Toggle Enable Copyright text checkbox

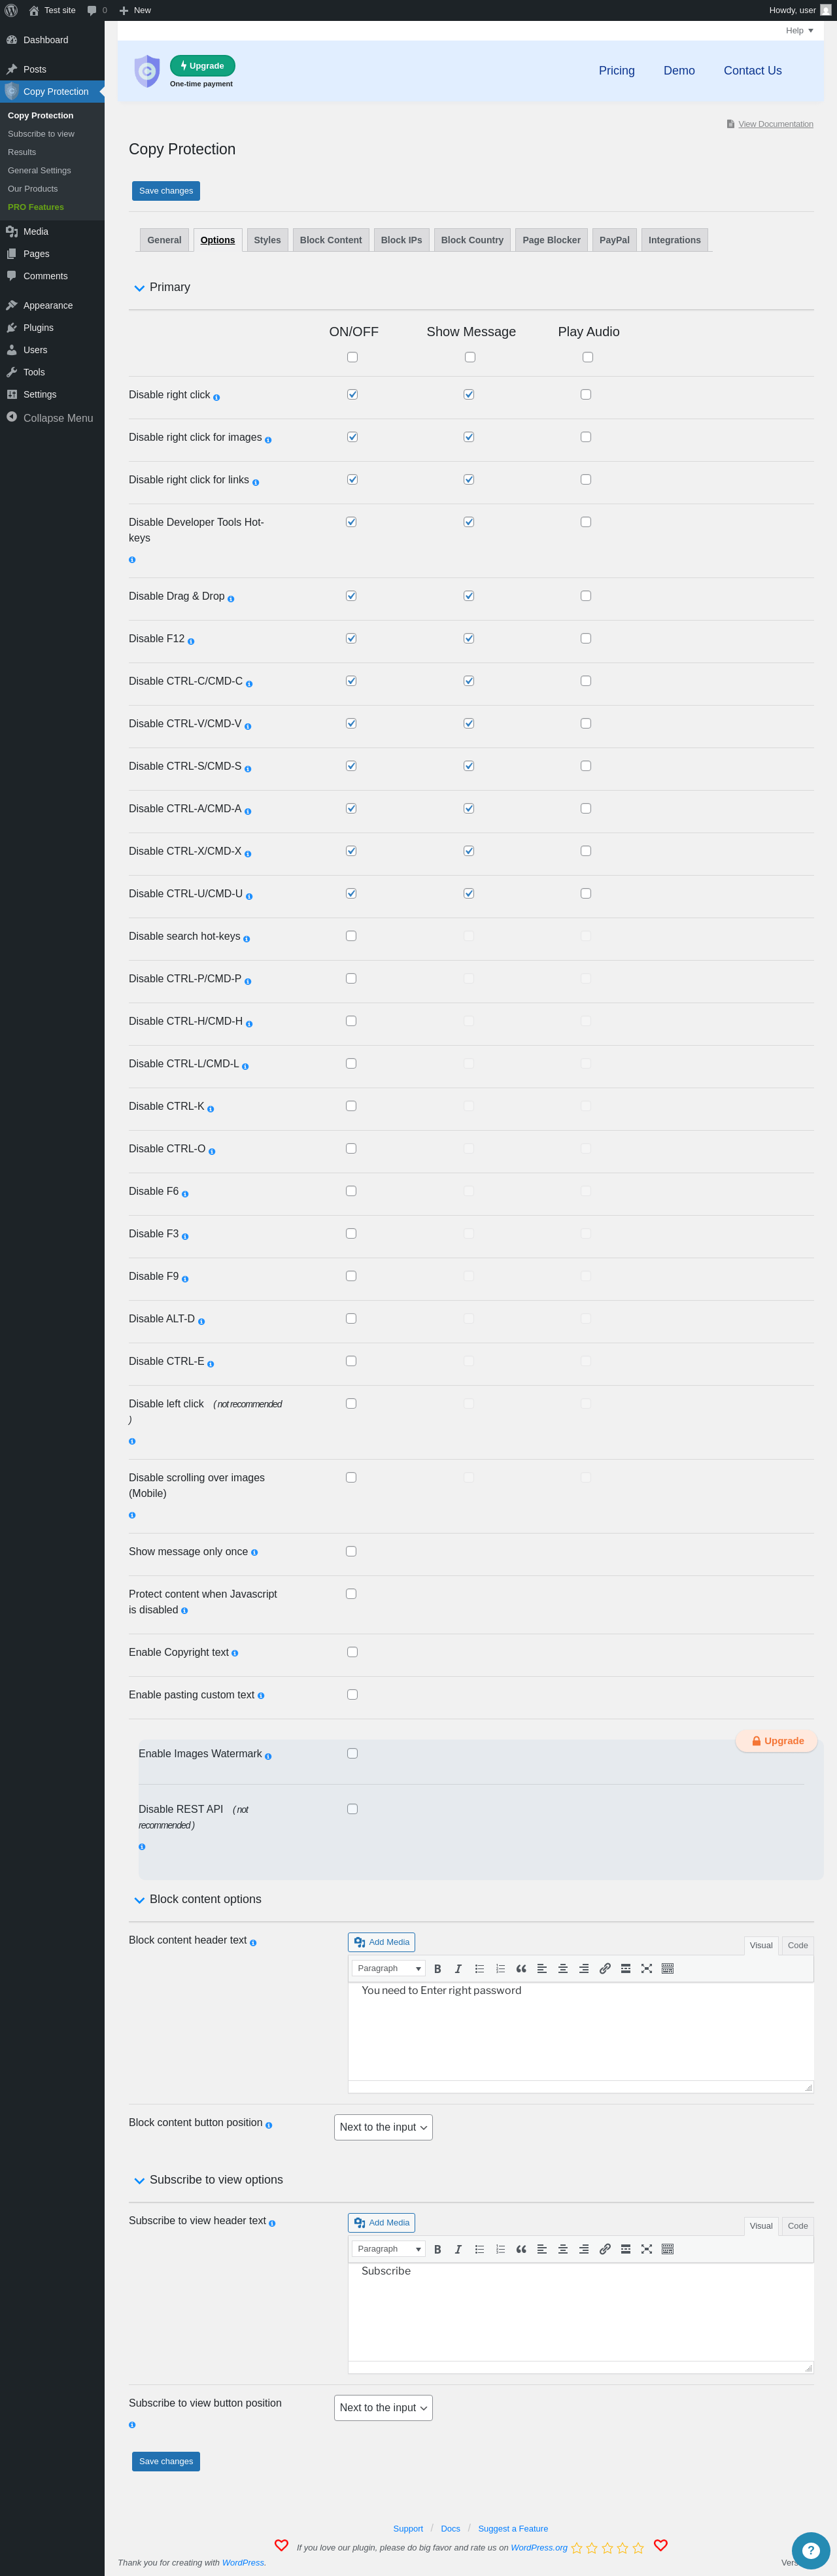point(352,1652)
